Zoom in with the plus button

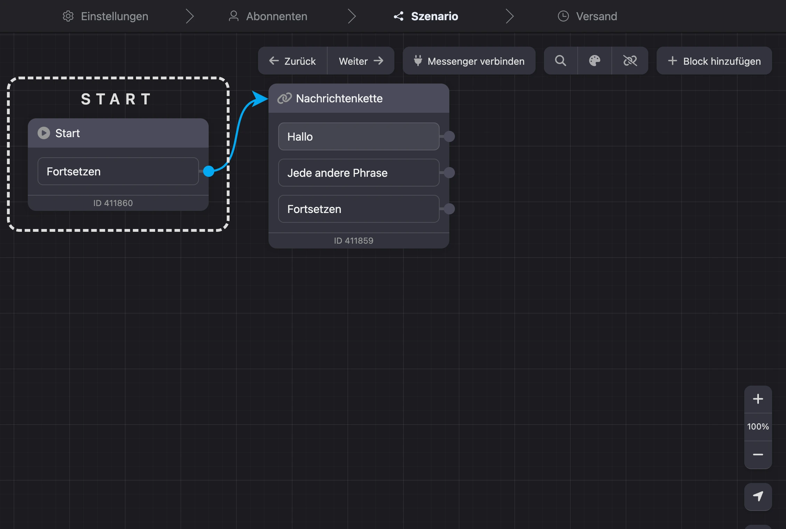pyautogui.click(x=758, y=399)
